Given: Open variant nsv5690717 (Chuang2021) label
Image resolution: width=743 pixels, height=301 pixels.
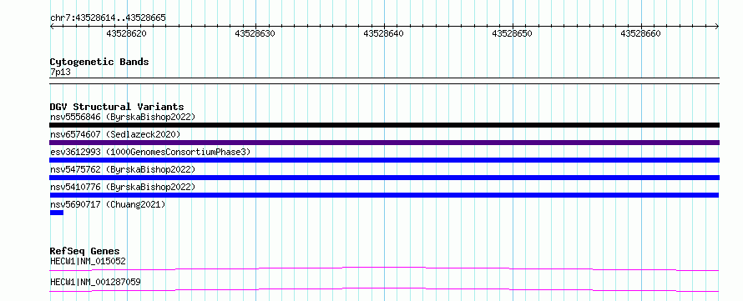Looking at the screenshot, I should click(108, 204).
